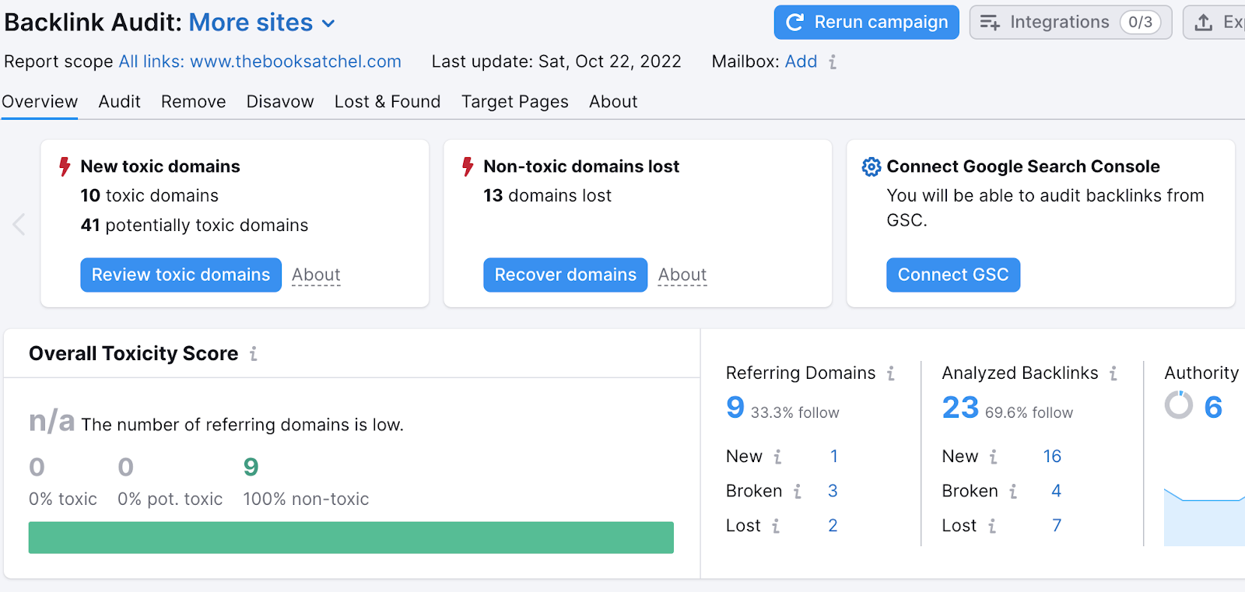Click info icon next to Analyzed Backlinks
The width and height of the screenshot is (1245, 592).
click(x=1113, y=374)
